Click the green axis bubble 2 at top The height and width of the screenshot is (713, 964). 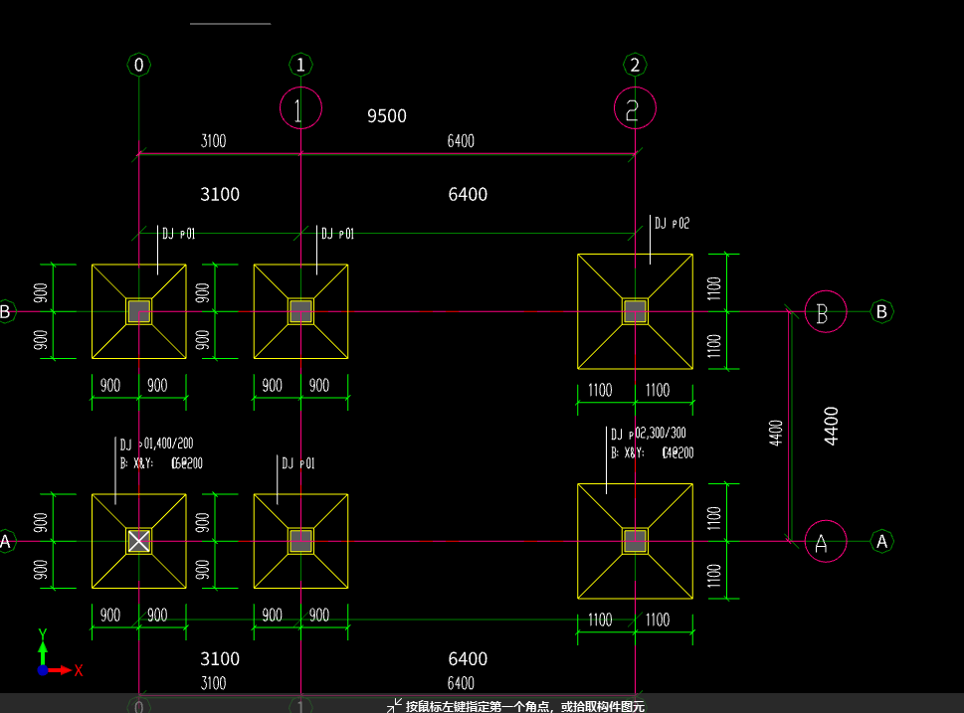tap(635, 65)
